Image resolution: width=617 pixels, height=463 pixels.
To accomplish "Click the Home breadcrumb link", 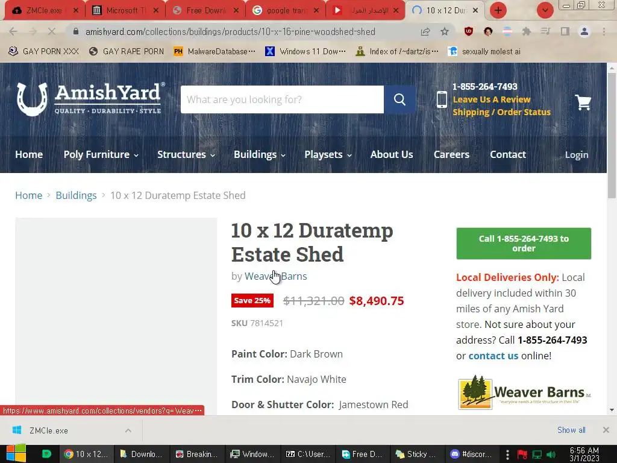I will click(28, 195).
